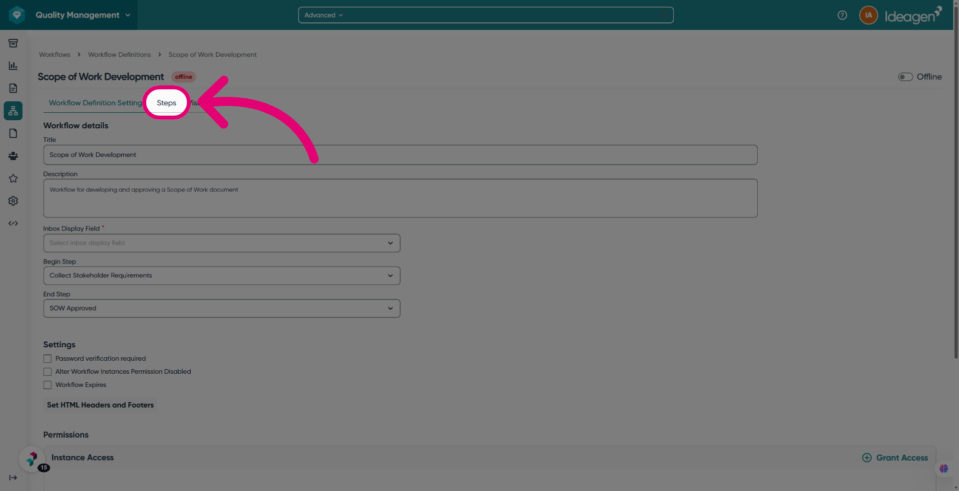Click the brain assistant icon at bottom right
Viewport: 959px width, 491px height.
point(944,469)
